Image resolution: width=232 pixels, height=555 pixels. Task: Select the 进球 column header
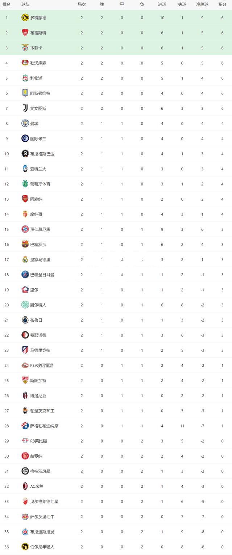click(162, 5)
